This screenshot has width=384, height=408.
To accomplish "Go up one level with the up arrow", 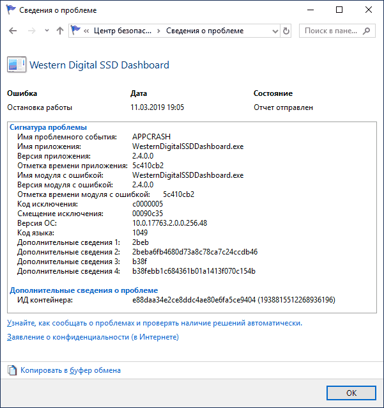I will pos(60,31).
